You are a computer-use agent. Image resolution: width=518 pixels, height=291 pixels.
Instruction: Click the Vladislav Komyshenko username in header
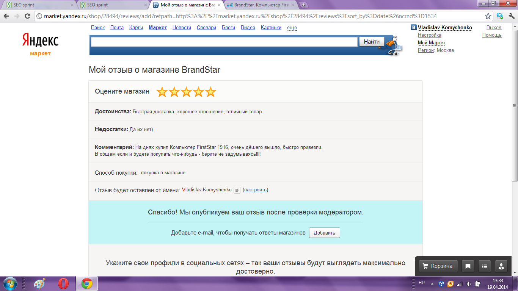click(x=445, y=28)
